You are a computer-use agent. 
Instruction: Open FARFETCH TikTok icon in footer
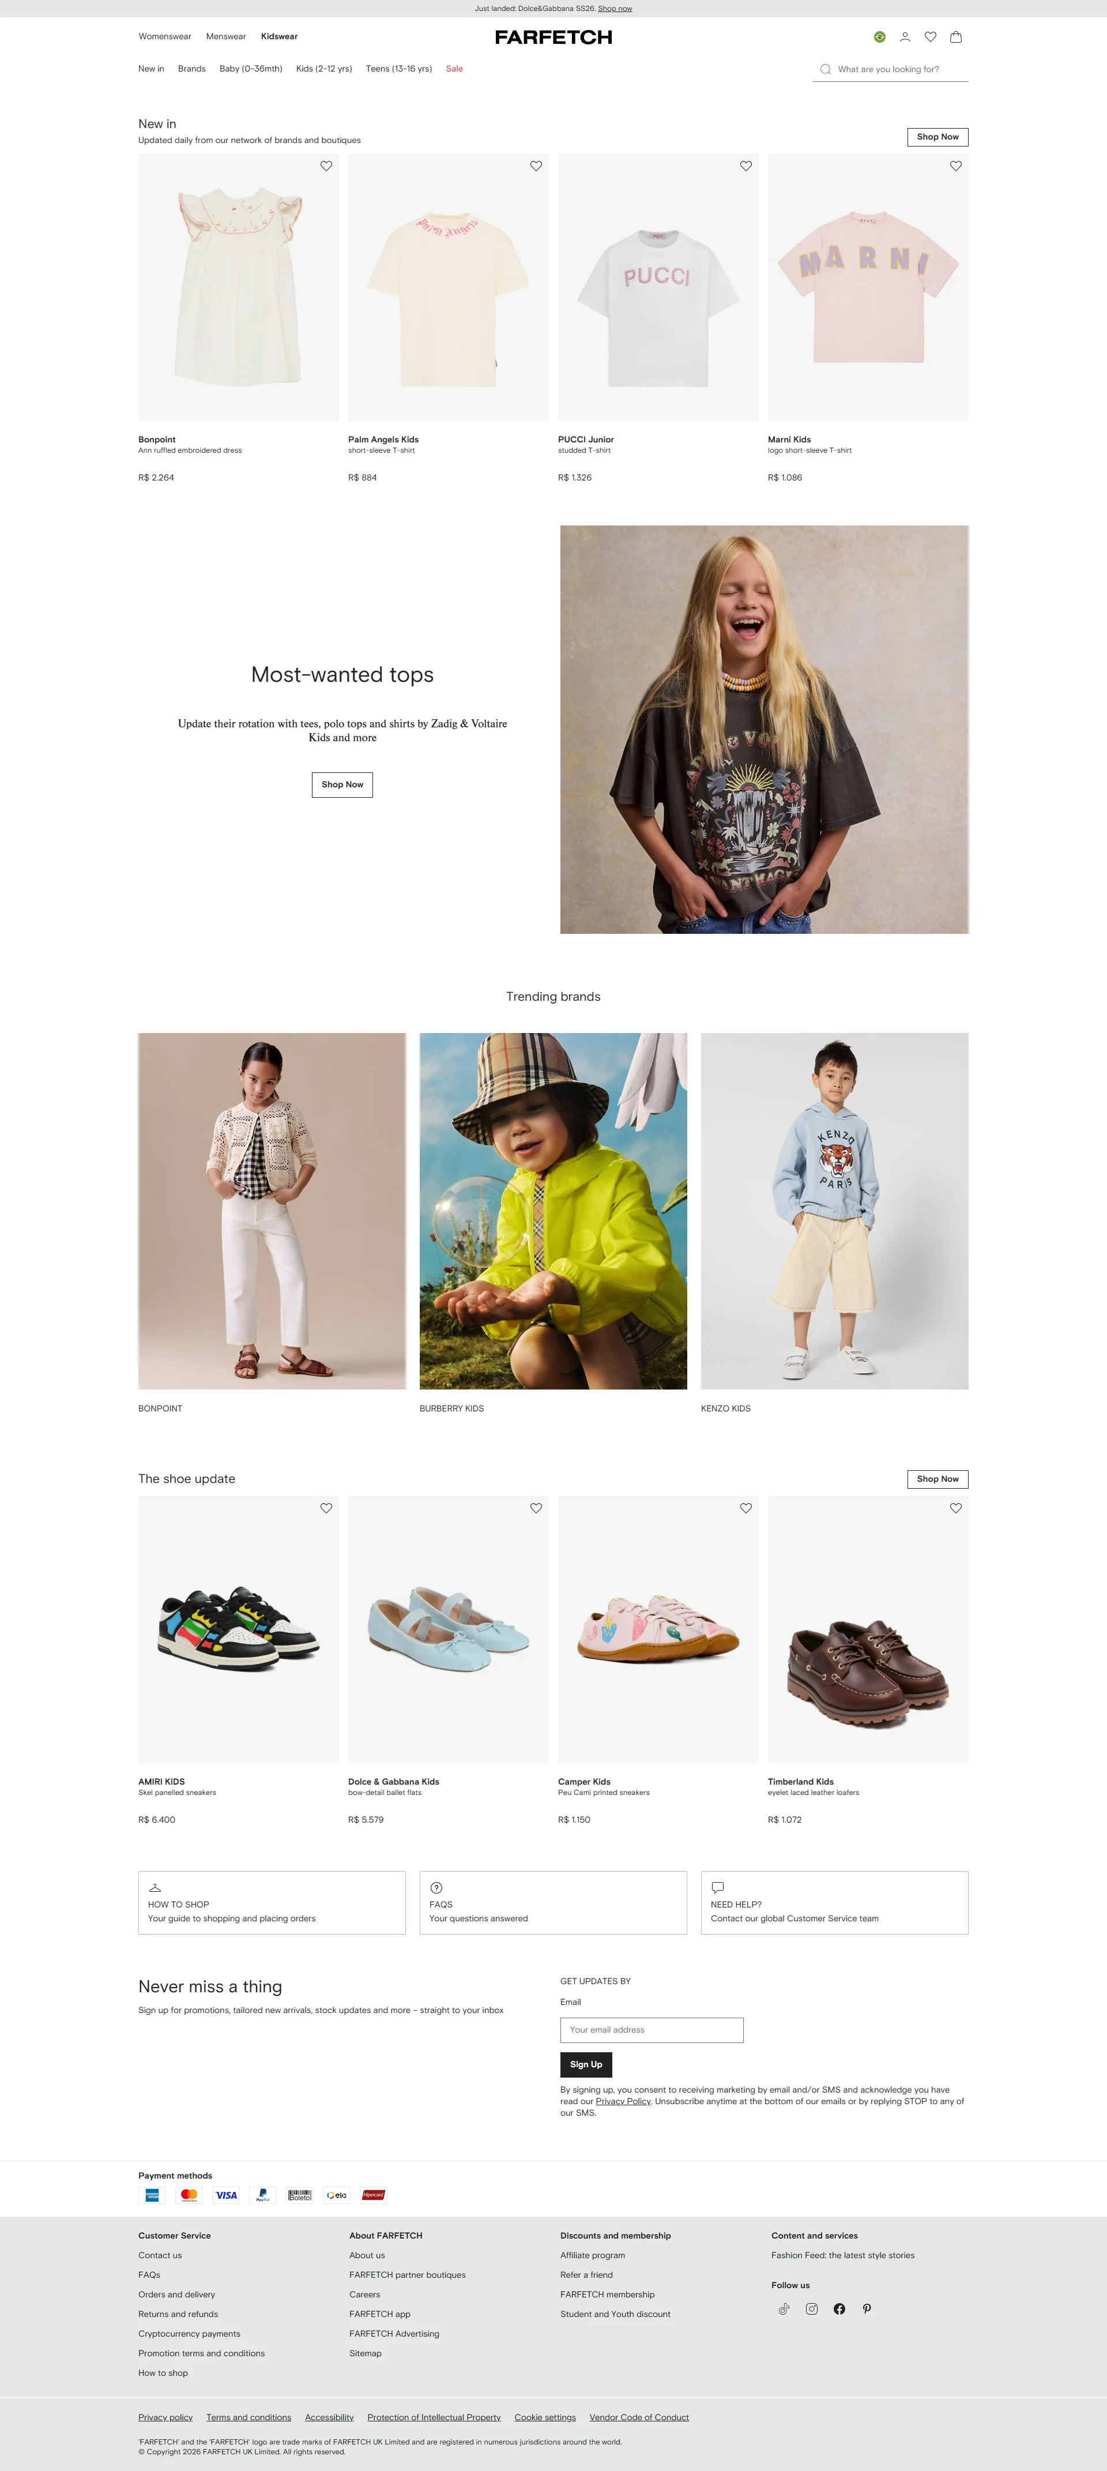[x=784, y=2309]
